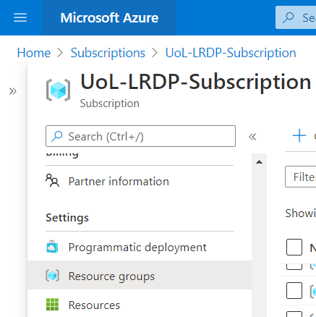Go to Home breadcrumb

[x=34, y=53]
